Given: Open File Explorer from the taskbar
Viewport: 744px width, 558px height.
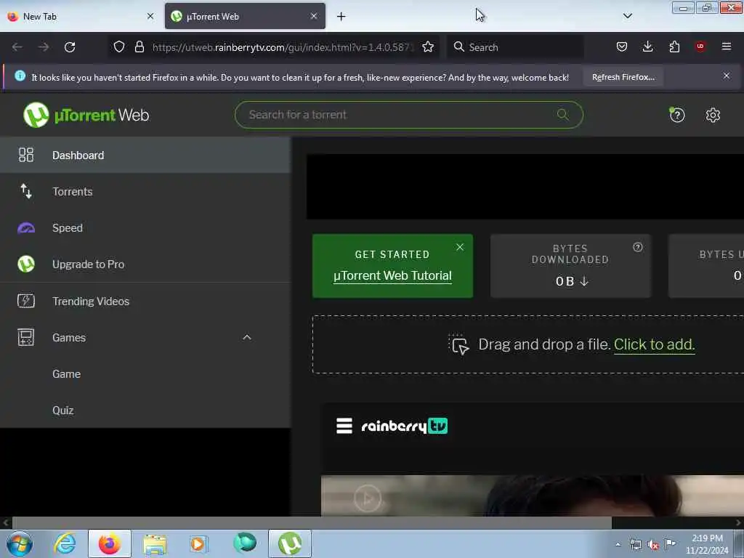Looking at the screenshot, I should point(154,543).
